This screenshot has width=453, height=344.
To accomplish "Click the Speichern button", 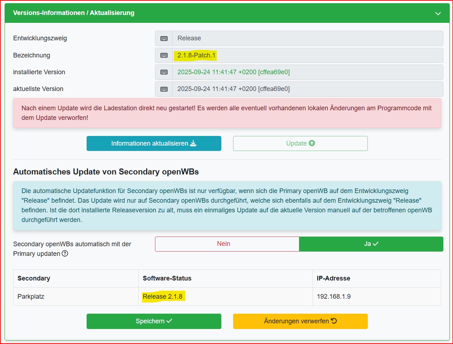I will pos(154,321).
